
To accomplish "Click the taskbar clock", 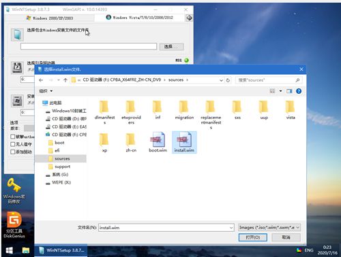I will click(x=327, y=250).
